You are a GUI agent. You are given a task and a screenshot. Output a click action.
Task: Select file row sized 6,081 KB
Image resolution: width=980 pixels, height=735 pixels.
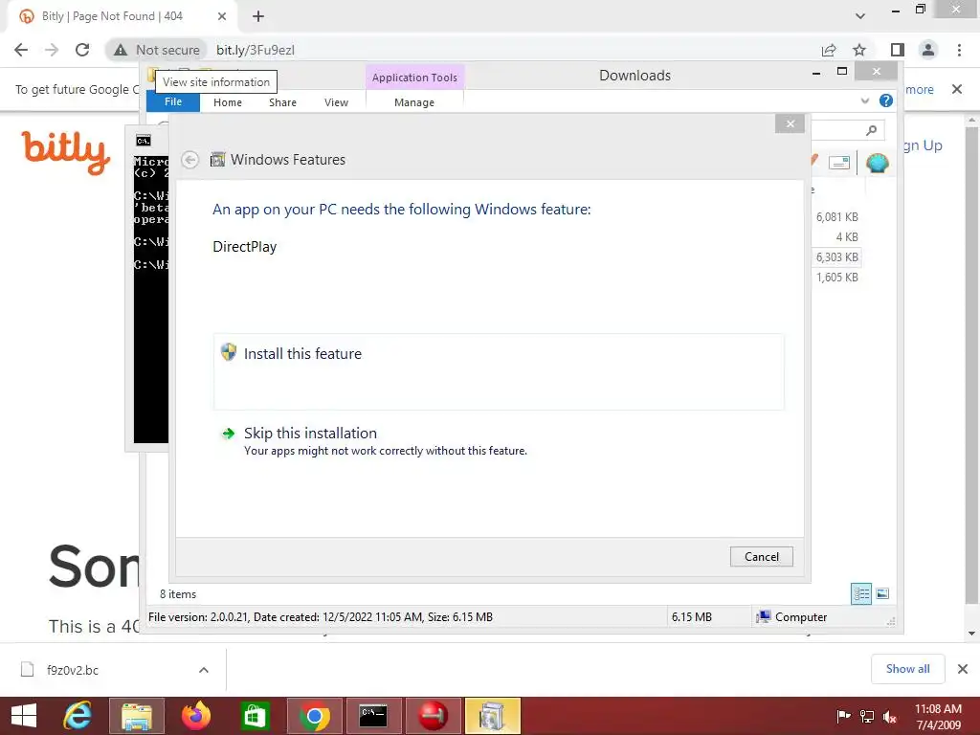836,217
